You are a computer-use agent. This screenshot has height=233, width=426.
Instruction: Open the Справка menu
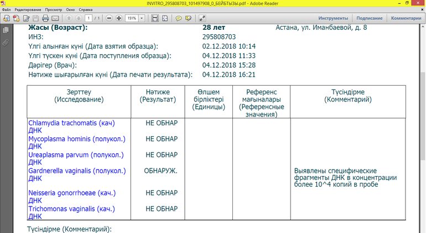coord(86,10)
